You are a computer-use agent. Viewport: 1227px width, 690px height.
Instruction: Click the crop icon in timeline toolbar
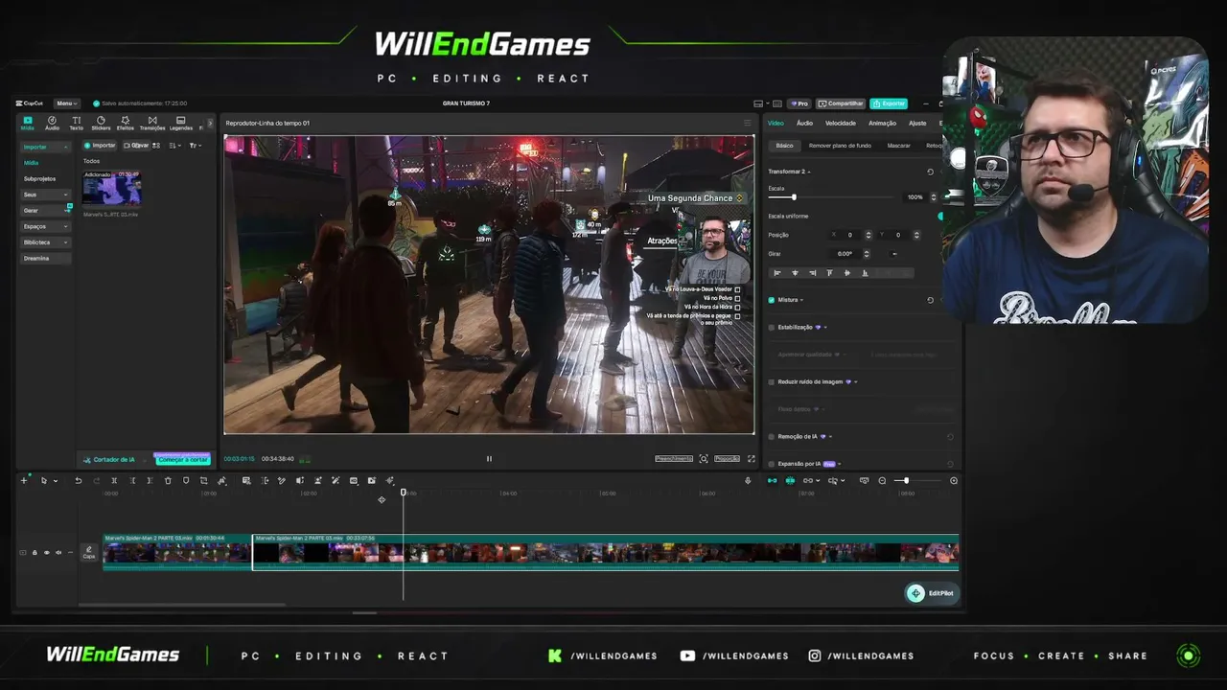pyautogui.click(x=204, y=481)
